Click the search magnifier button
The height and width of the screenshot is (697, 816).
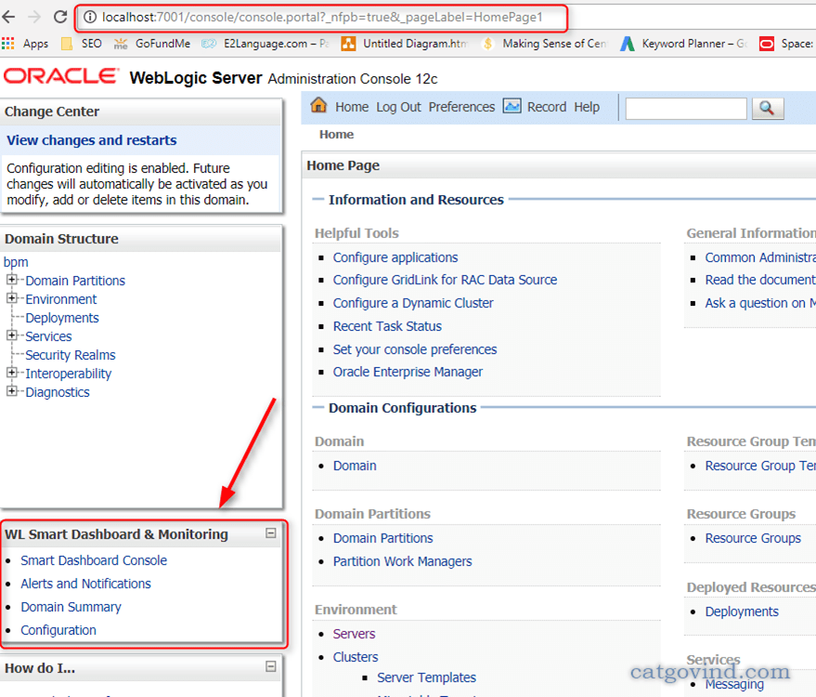click(x=768, y=109)
